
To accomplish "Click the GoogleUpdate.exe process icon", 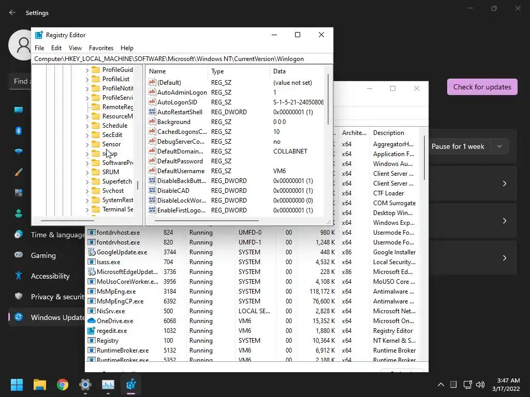I will 91,252.
